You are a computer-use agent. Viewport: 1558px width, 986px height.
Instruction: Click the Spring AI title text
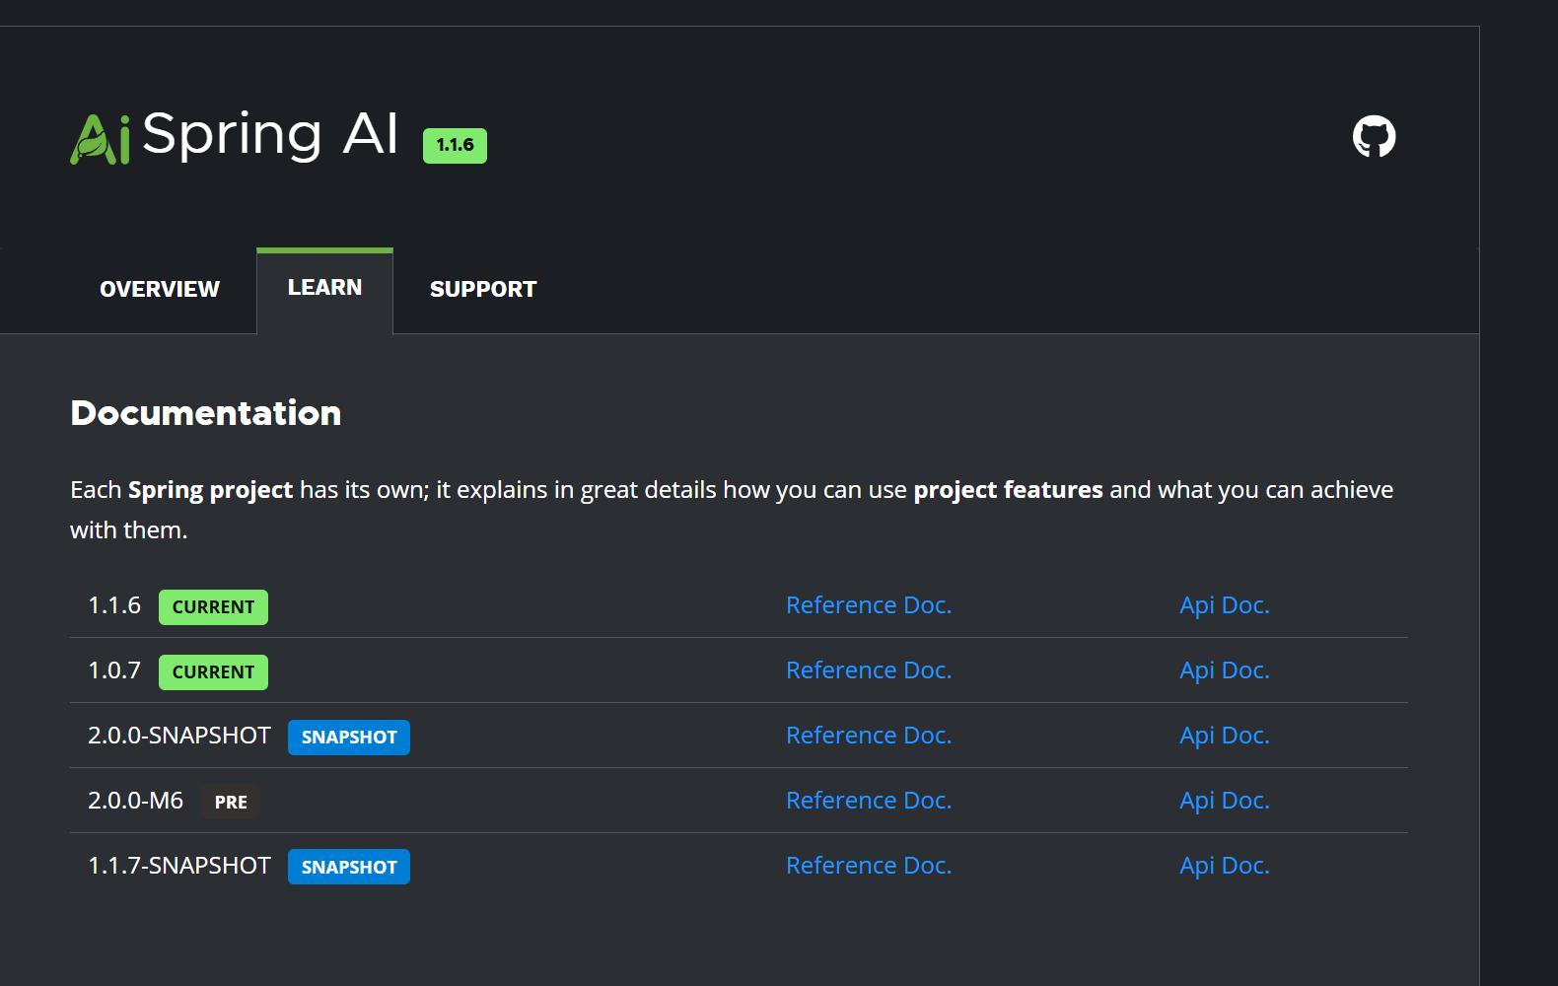270,135
